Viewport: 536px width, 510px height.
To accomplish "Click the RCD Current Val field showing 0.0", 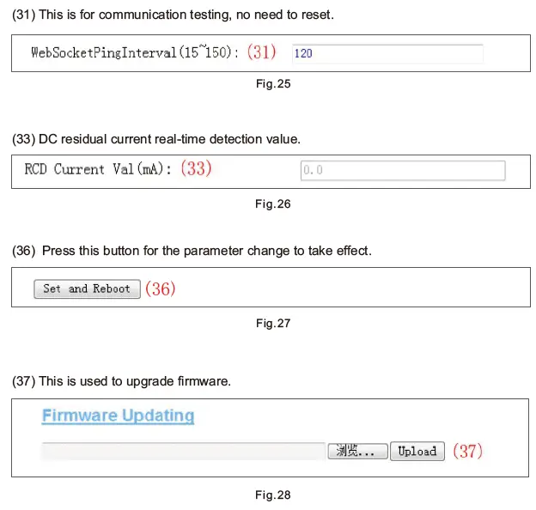I will [402, 170].
